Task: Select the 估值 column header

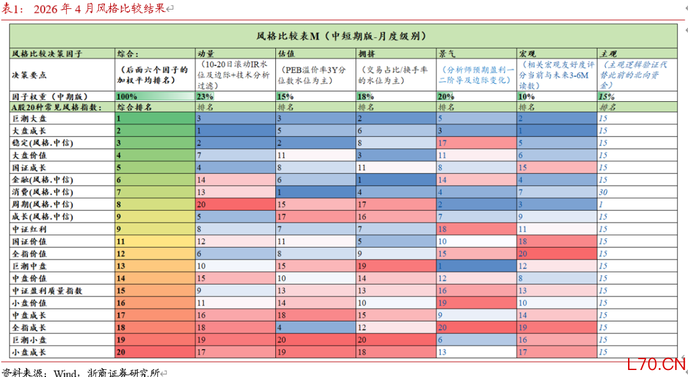Action: tap(286, 54)
